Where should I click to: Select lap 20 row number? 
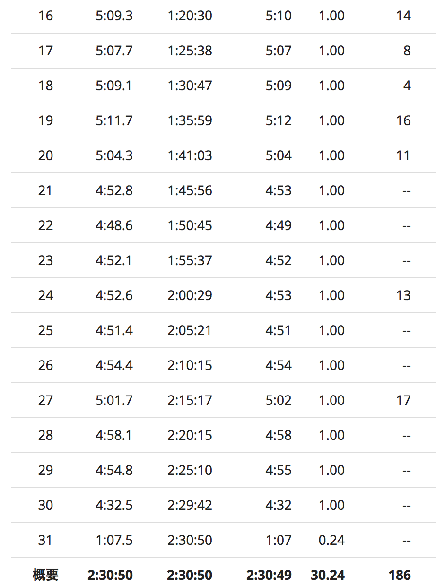(45, 155)
